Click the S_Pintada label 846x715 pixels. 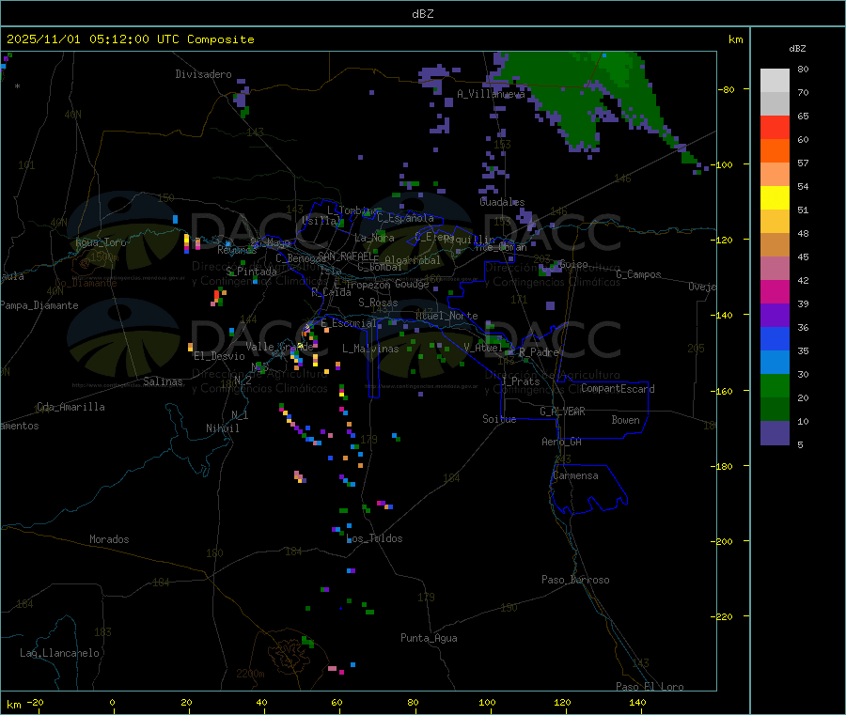(251, 272)
